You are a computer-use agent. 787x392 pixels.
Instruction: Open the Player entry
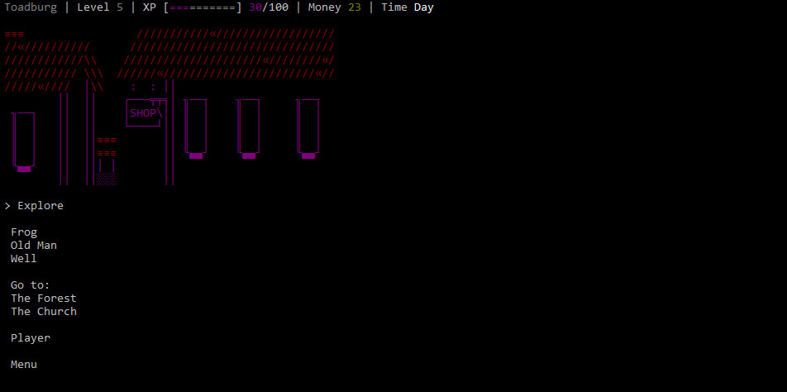tap(31, 338)
